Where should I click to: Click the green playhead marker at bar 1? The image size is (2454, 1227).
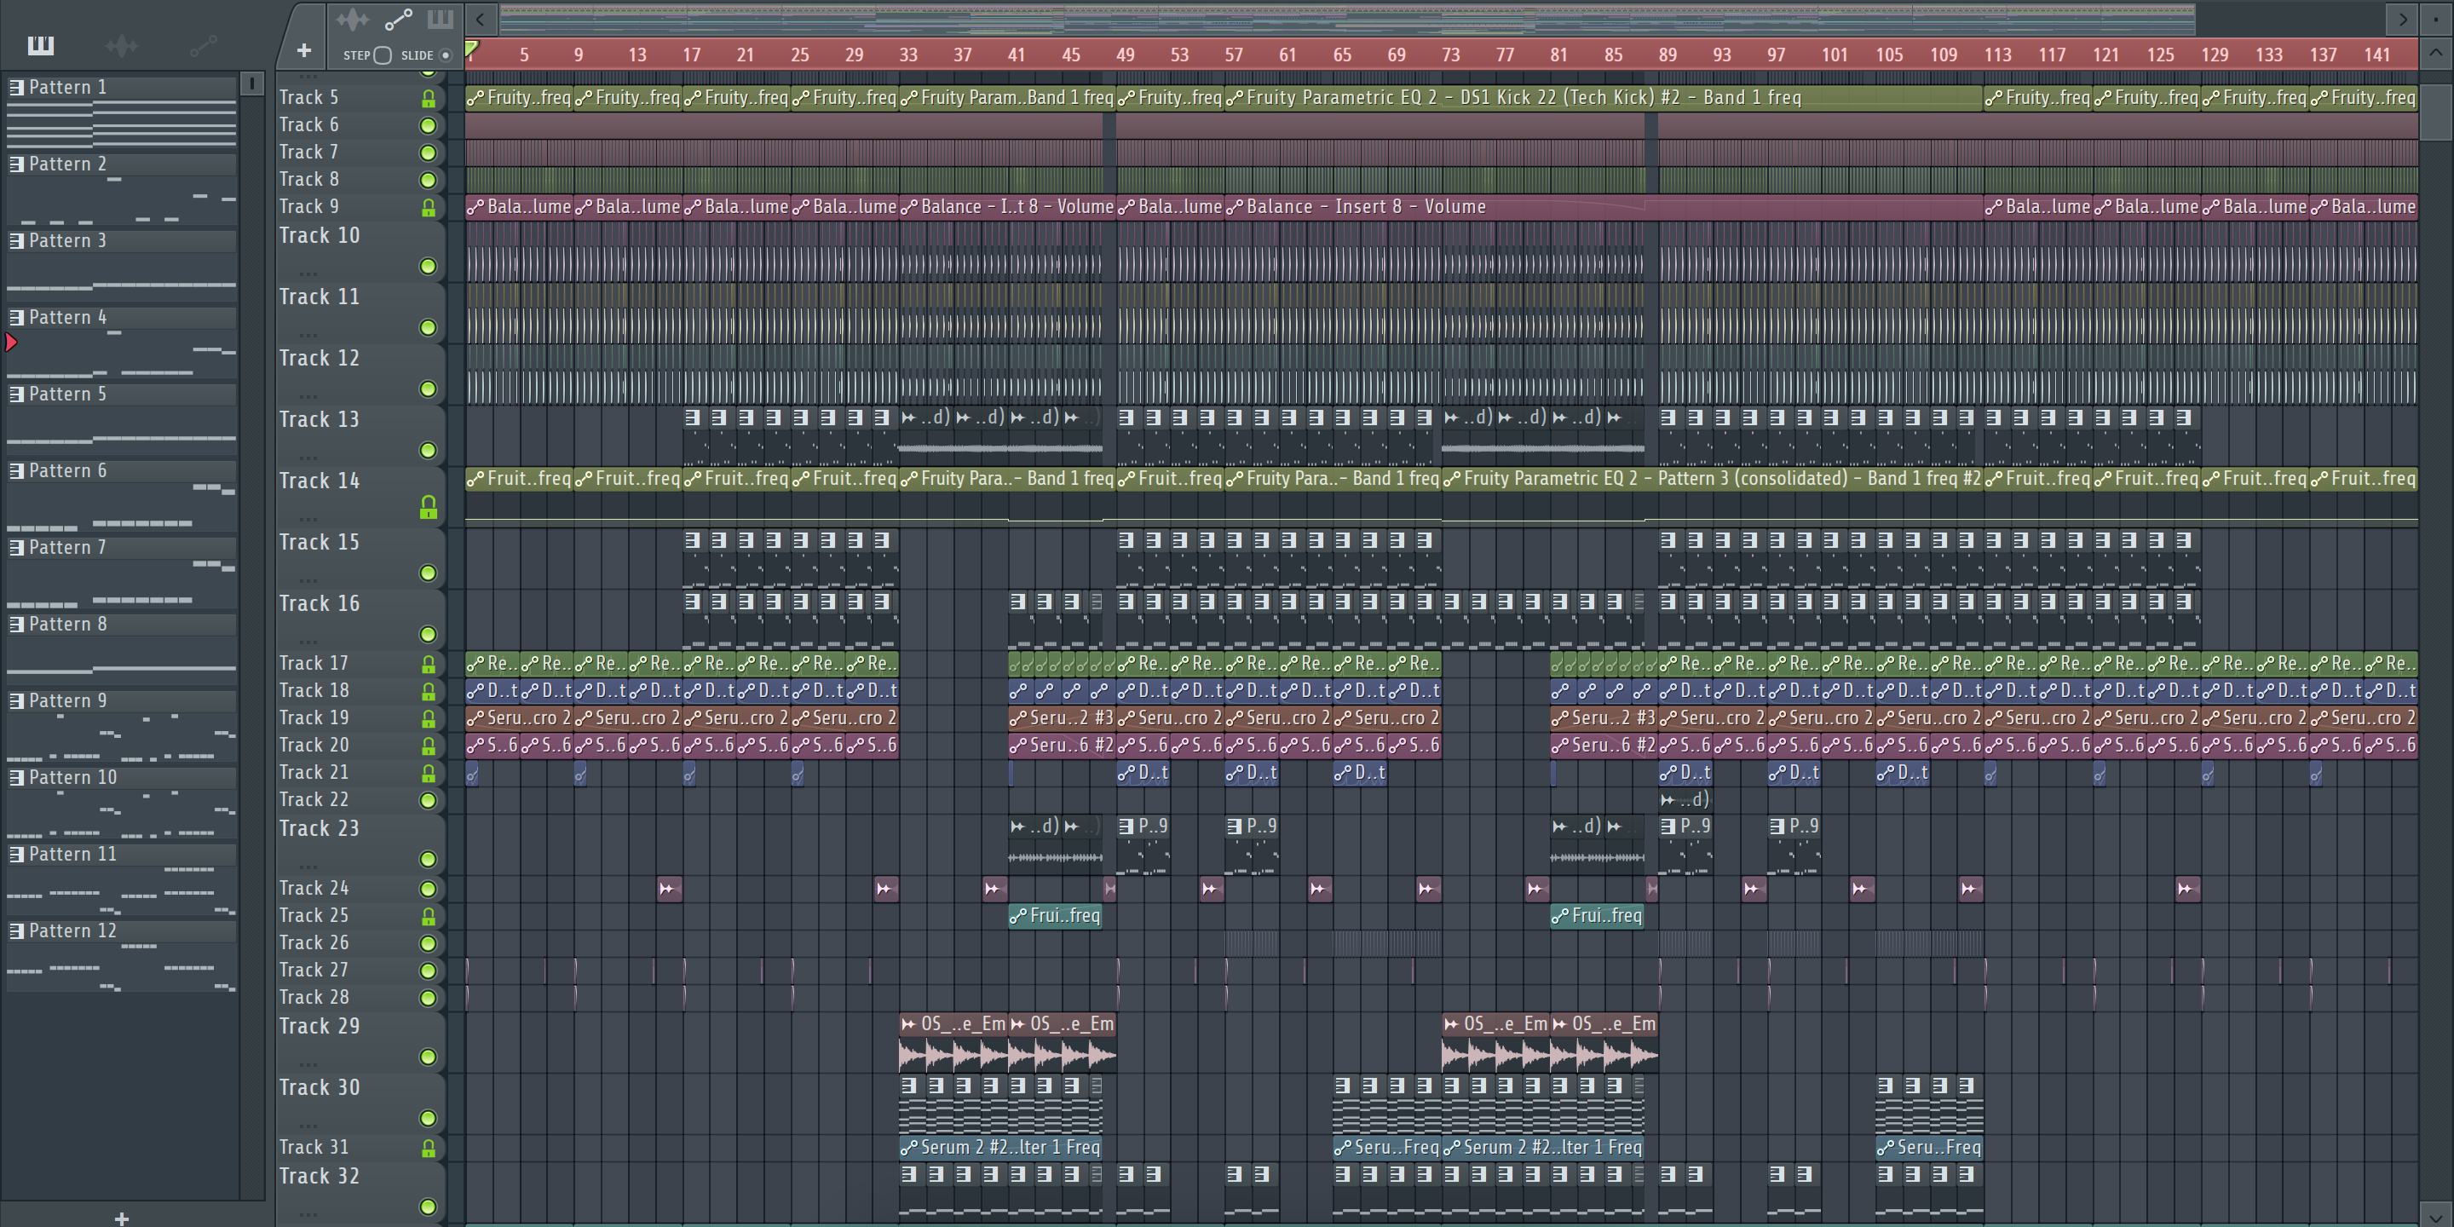point(471,49)
